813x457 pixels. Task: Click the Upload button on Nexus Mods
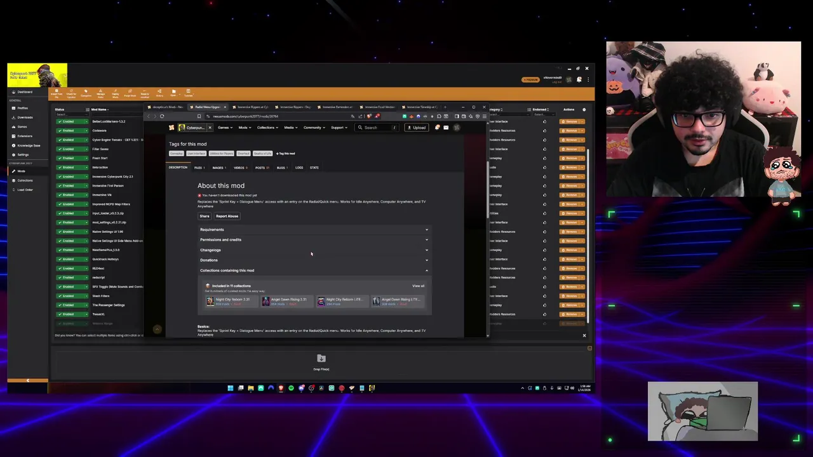click(417, 128)
